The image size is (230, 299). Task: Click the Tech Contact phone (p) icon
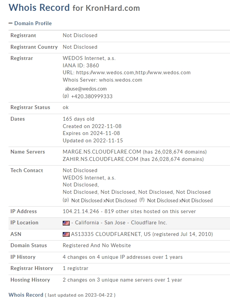[66, 200]
